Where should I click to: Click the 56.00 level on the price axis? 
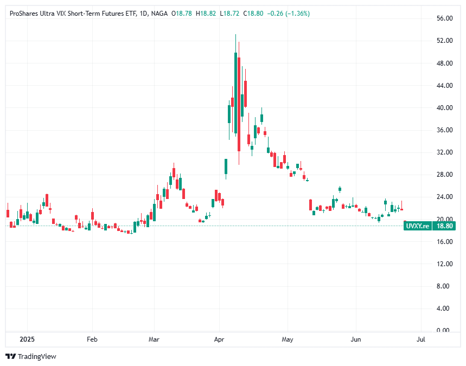pos(445,18)
